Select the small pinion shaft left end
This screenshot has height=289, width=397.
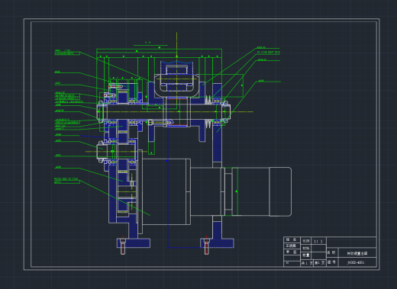[x=100, y=152]
